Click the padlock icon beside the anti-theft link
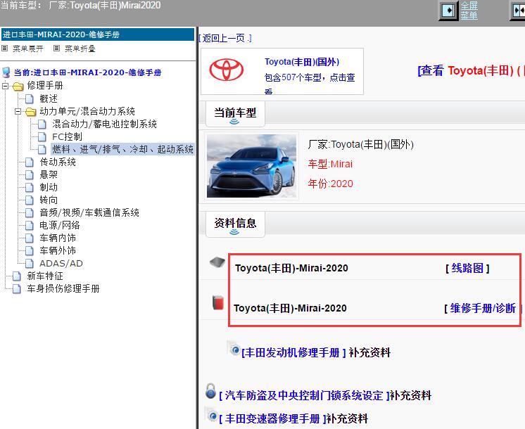The image size is (525, 429). [x=210, y=391]
